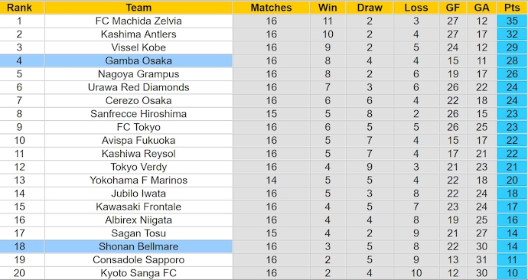
Task: Click Consadole Sapporo team name
Action: click(139, 260)
